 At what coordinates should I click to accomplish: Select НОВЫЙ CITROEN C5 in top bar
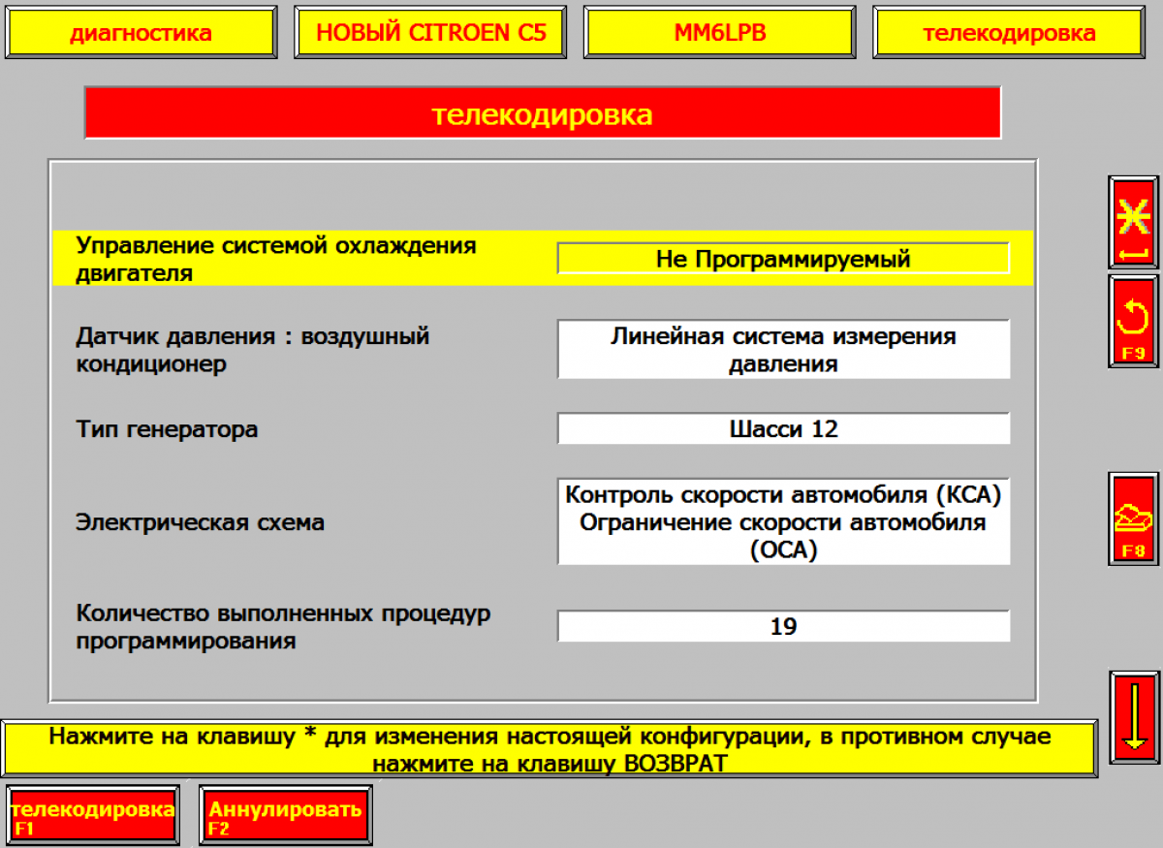(x=431, y=33)
